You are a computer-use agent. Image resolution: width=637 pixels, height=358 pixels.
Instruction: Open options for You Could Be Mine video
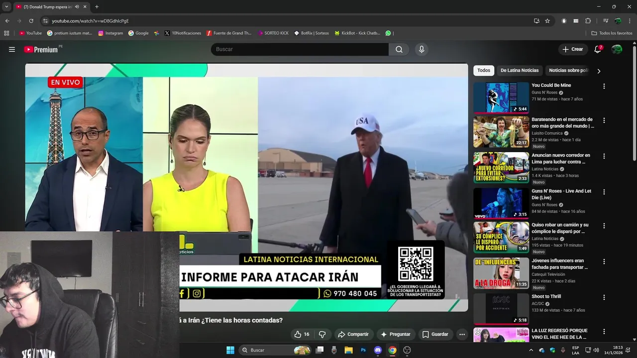(x=604, y=86)
